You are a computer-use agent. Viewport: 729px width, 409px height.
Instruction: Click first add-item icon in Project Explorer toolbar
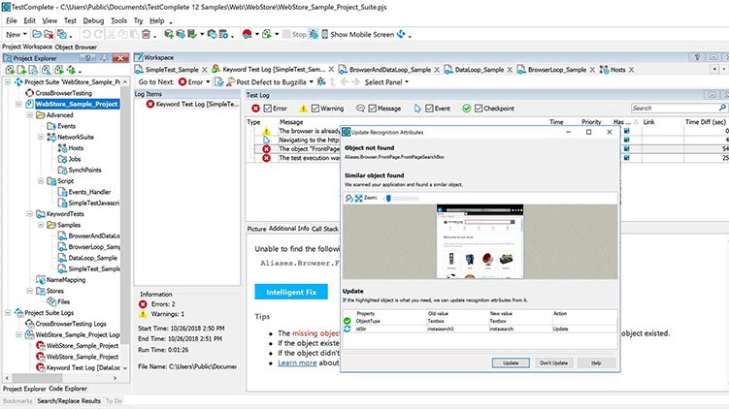tap(10, 70)
